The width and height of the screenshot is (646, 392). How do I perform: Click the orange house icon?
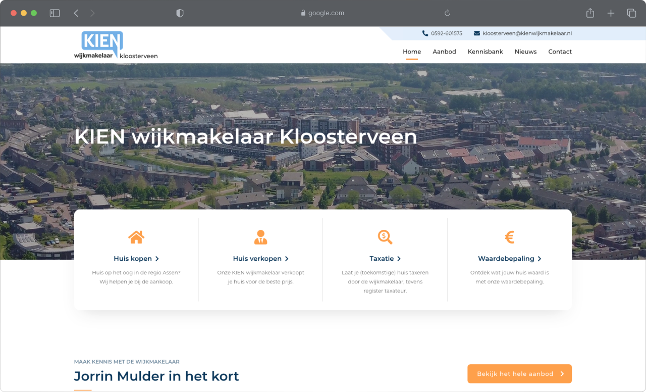136,237
